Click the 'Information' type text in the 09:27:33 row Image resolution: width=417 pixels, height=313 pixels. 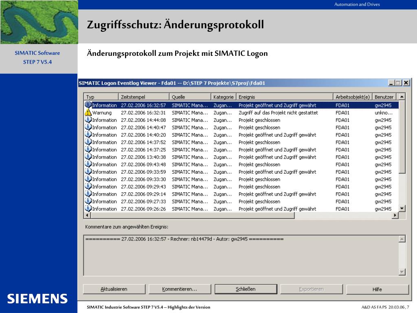click(105, 201)
